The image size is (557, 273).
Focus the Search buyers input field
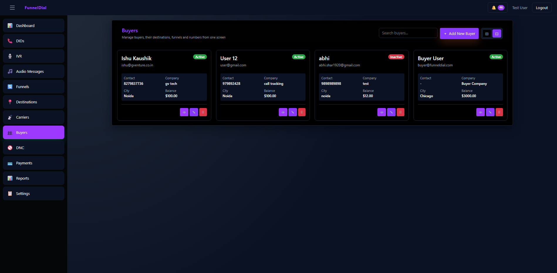point(408,33)
